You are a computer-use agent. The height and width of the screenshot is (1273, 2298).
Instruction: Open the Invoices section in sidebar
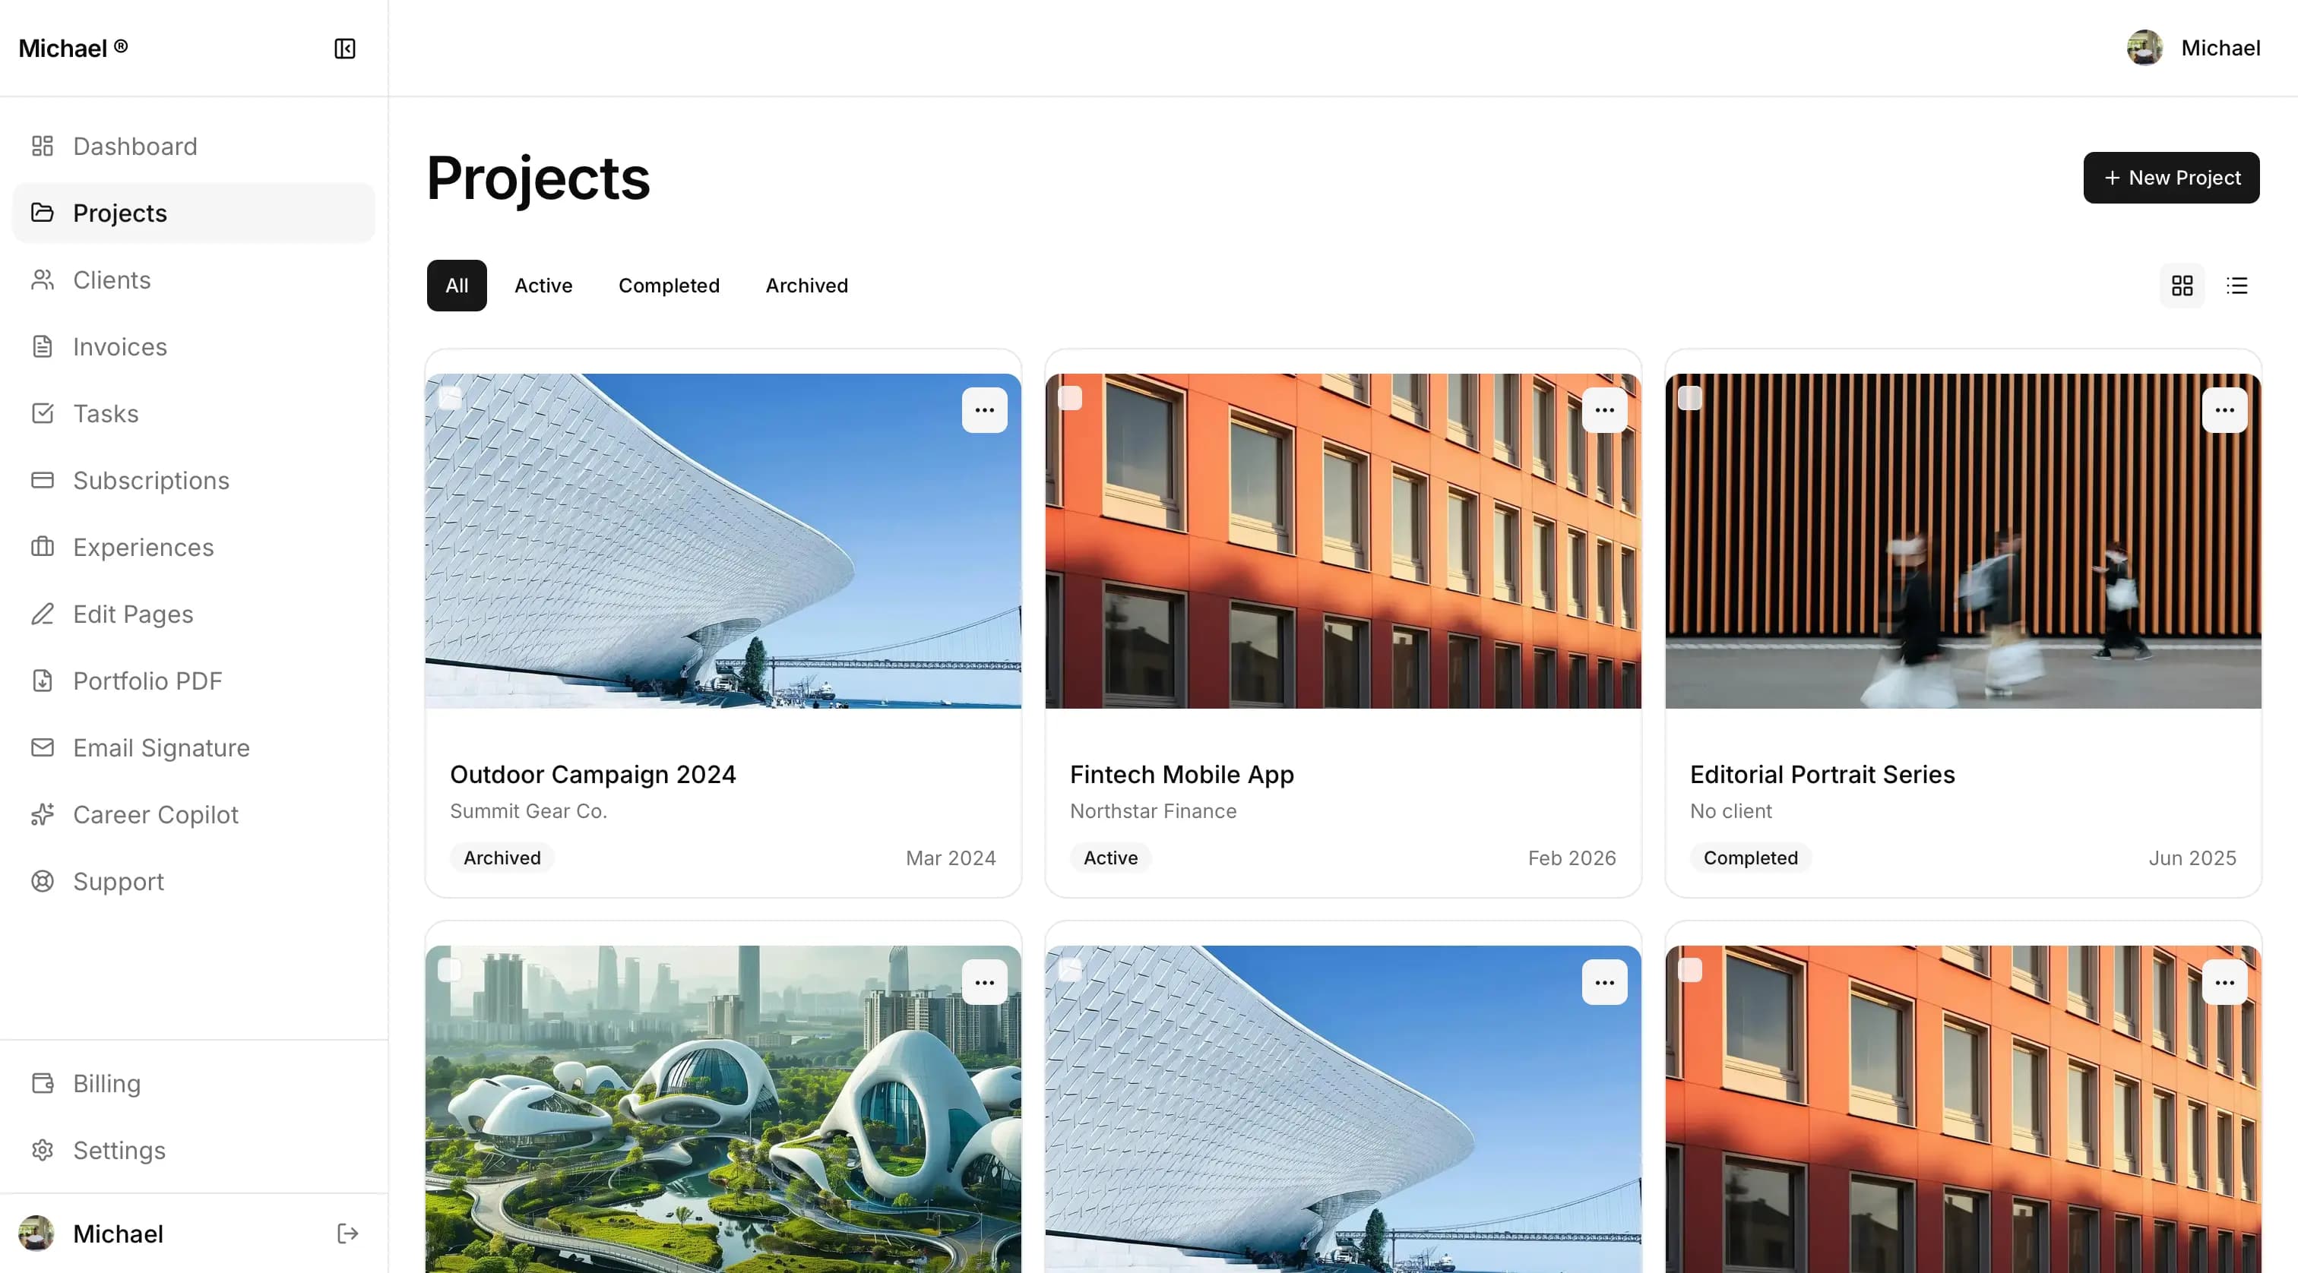[x=194, y=347]
